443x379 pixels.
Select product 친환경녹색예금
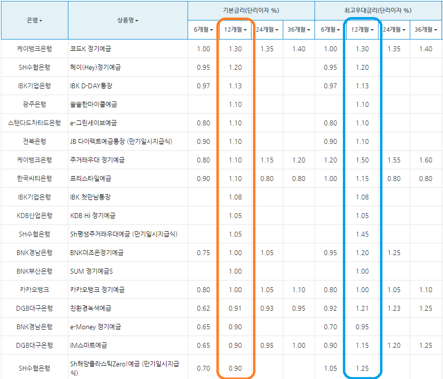click(91, 308)
